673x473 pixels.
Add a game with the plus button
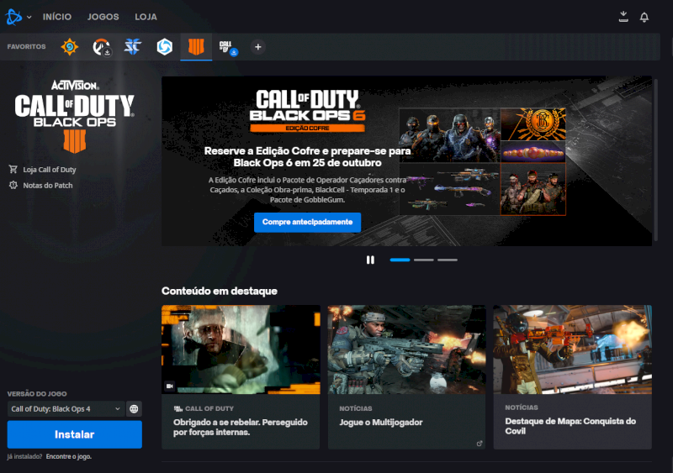click(x=258, y=47)
